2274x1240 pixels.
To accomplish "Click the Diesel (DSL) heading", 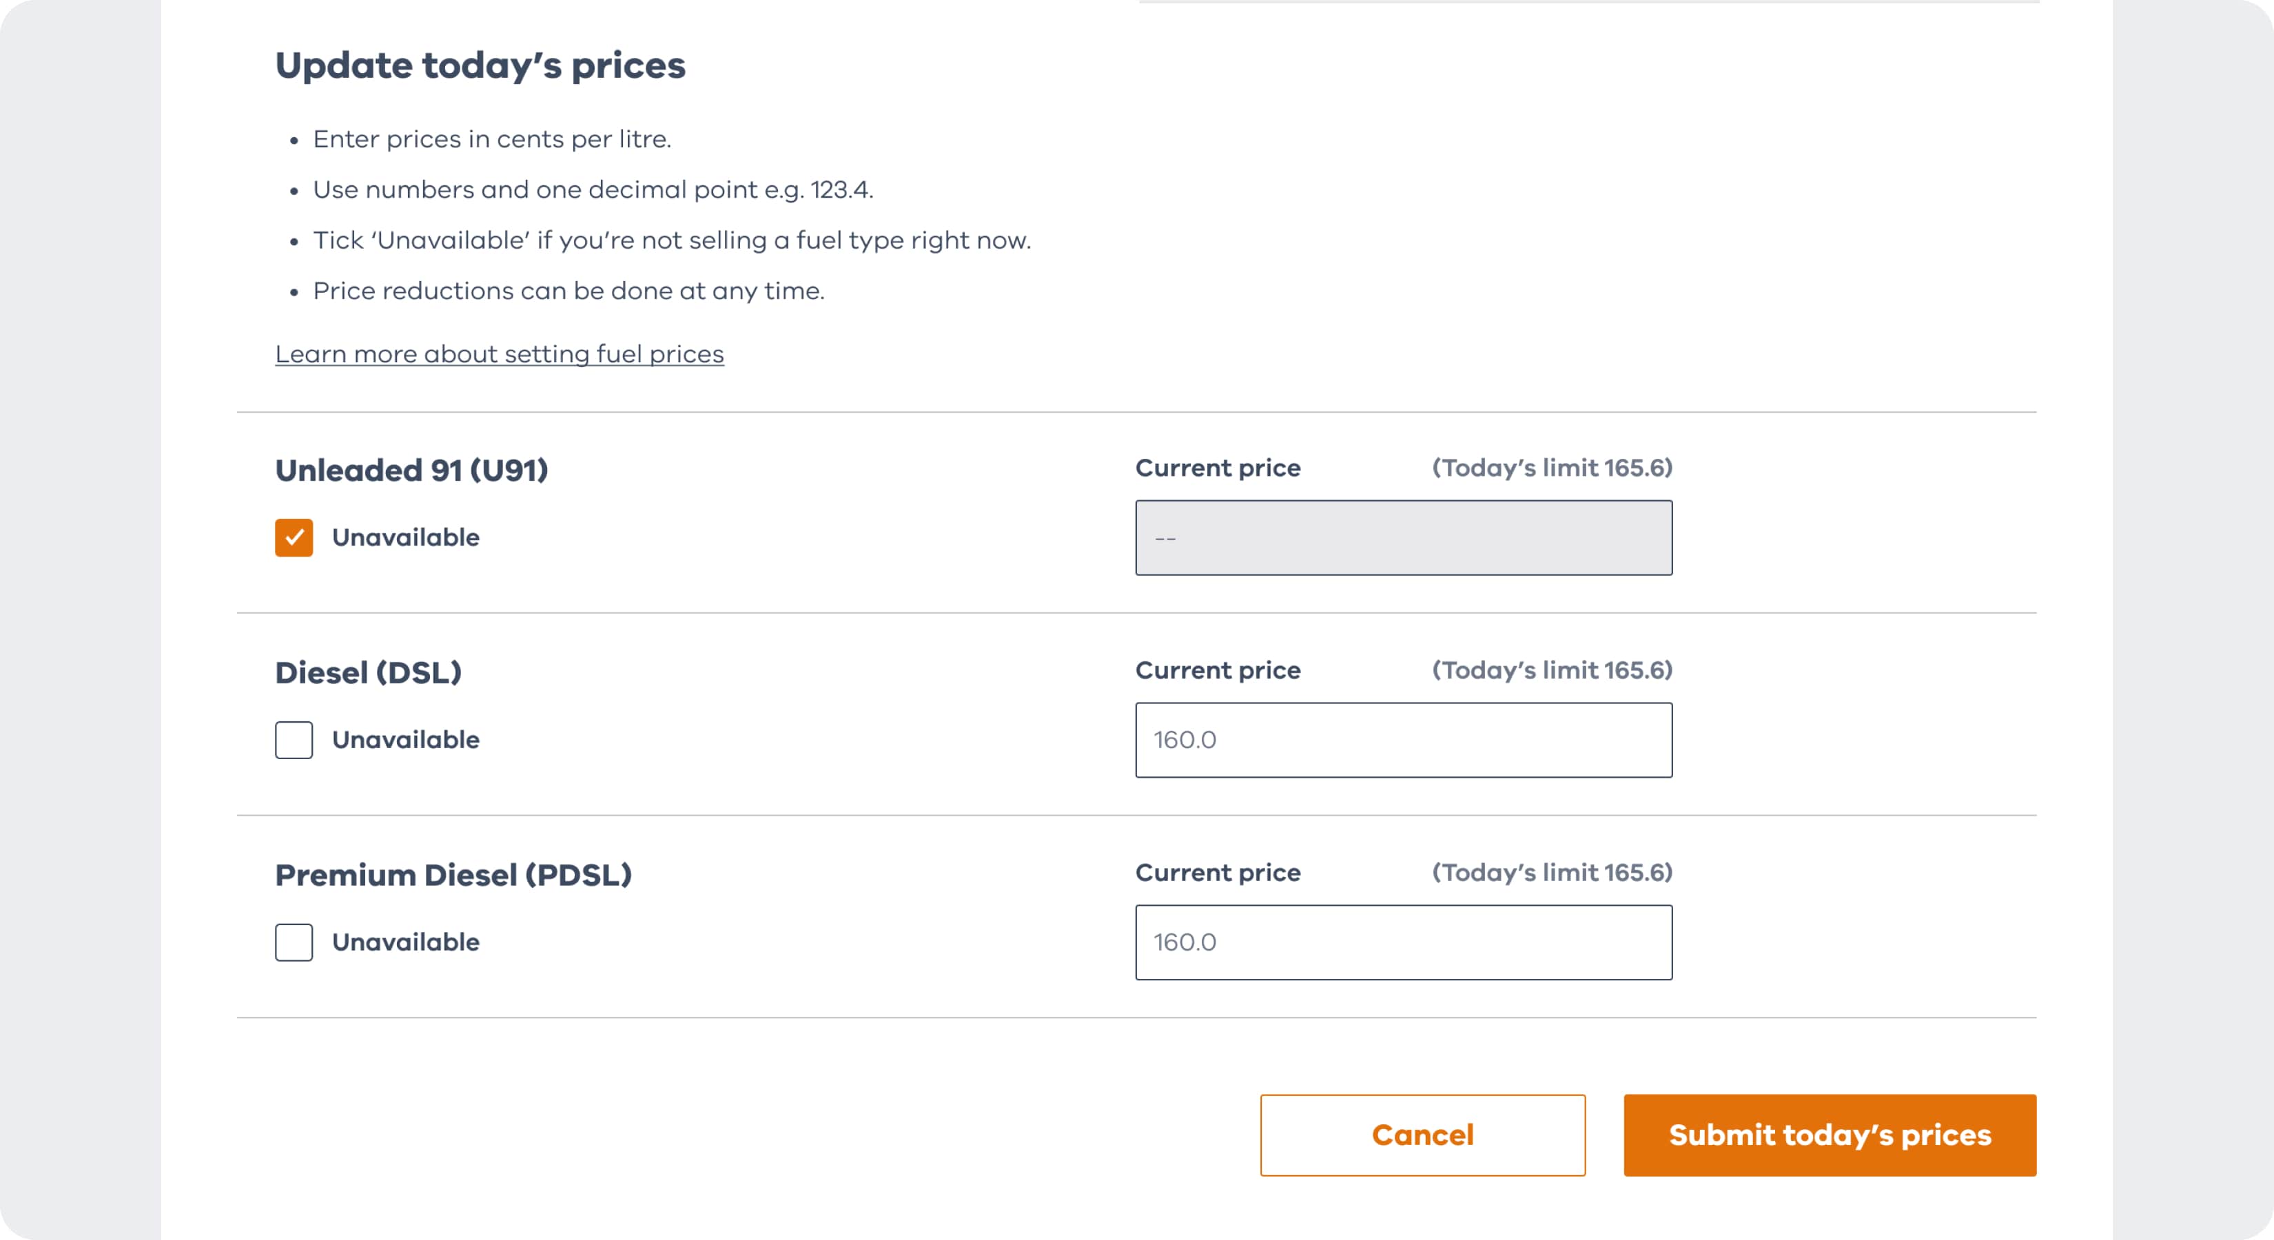I will pyautogui.click(x=368, y=672).
